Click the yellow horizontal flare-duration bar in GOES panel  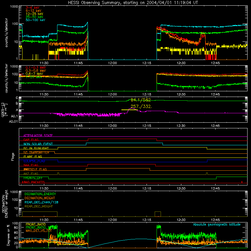click(129, 110)
